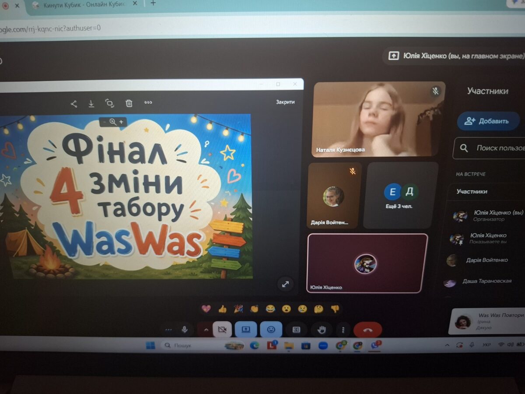Show hidden system tray icons
Image resolution: width=525 pixels, height=394 pixels.
tap(447, 345)
